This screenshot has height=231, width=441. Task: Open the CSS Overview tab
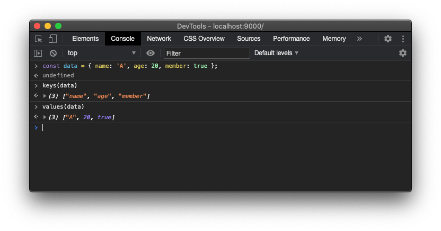coord(204,39)
